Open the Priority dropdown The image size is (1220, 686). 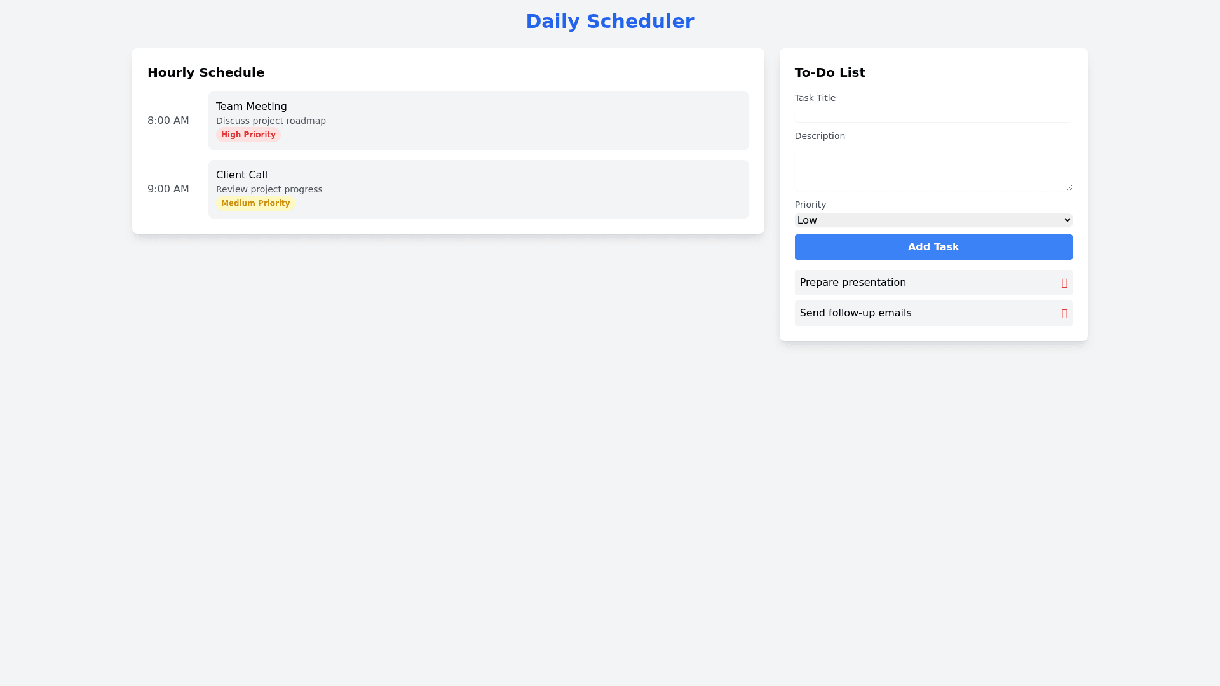tap(933, 220)
